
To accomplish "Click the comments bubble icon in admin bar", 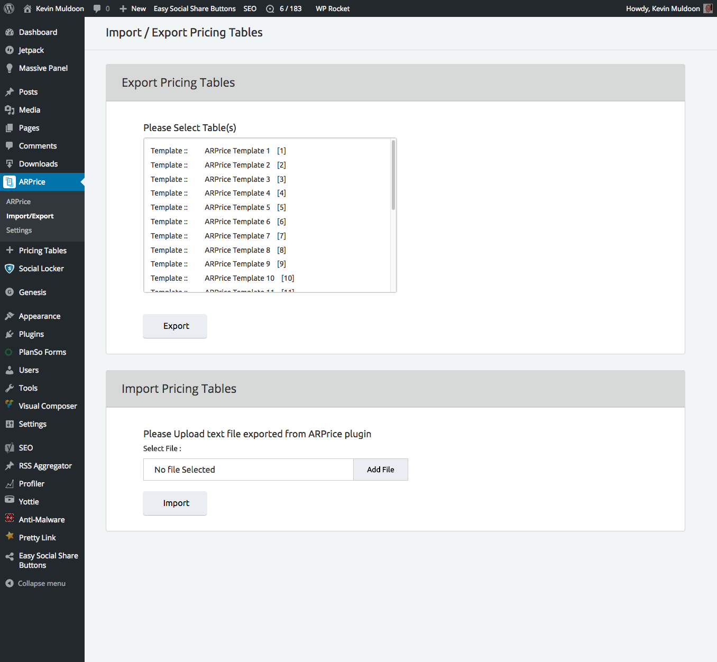I will point(97,8).
